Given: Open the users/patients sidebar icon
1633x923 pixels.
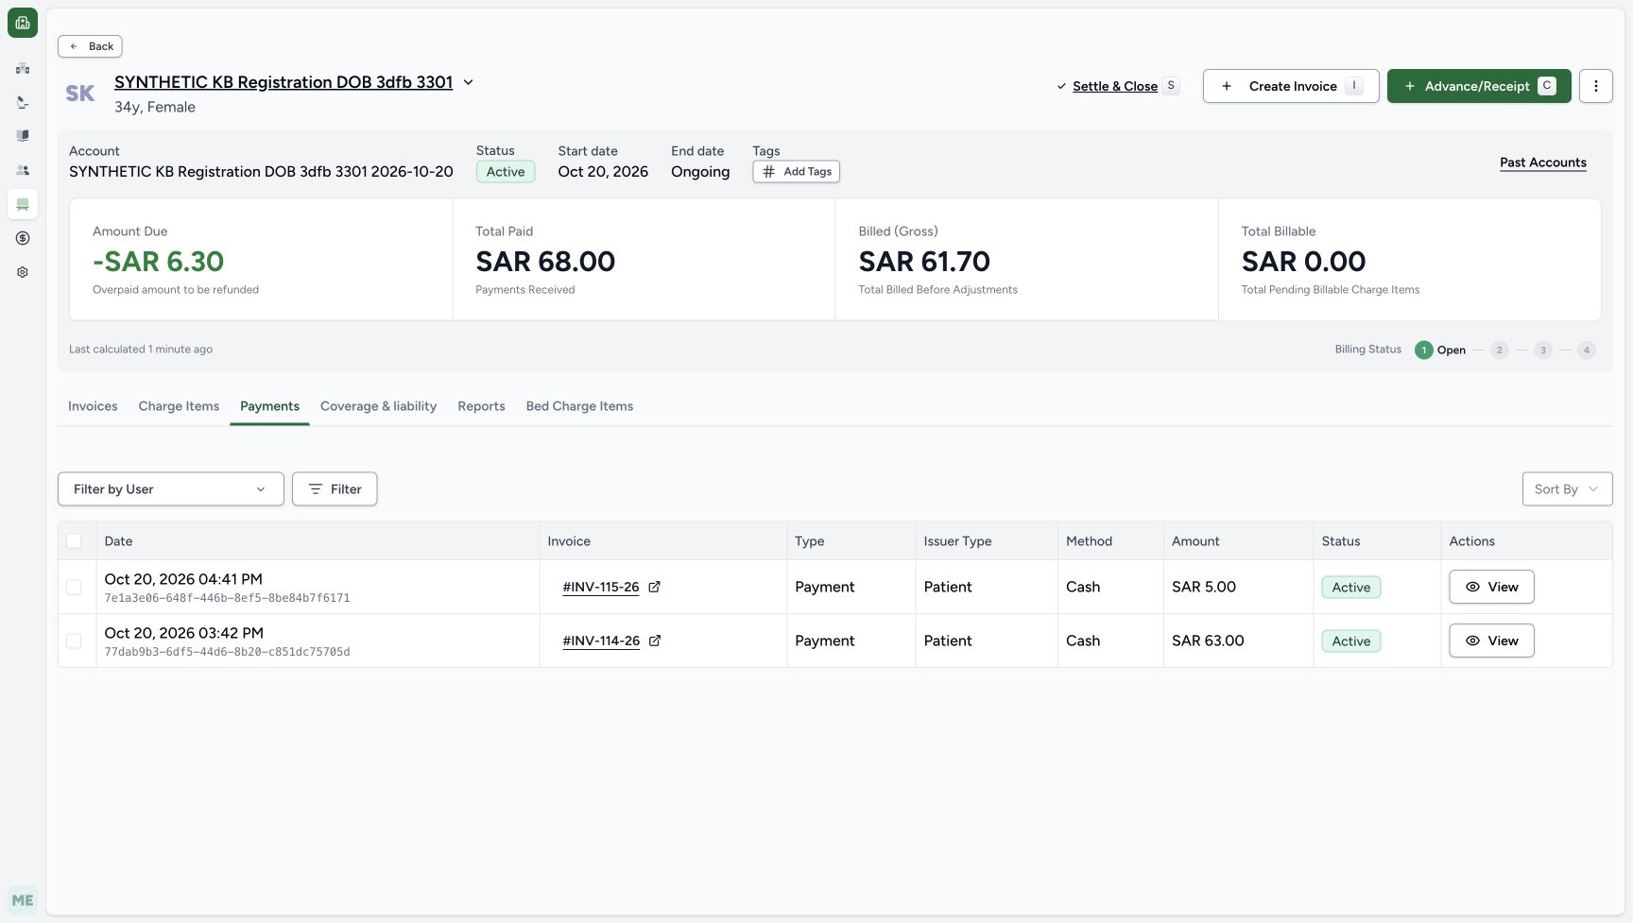Looking at the screenshot, I should (23, 170).
